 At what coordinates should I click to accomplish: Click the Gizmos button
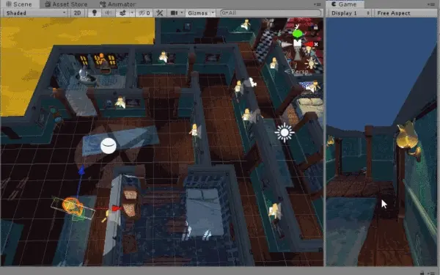click(197, 13)
